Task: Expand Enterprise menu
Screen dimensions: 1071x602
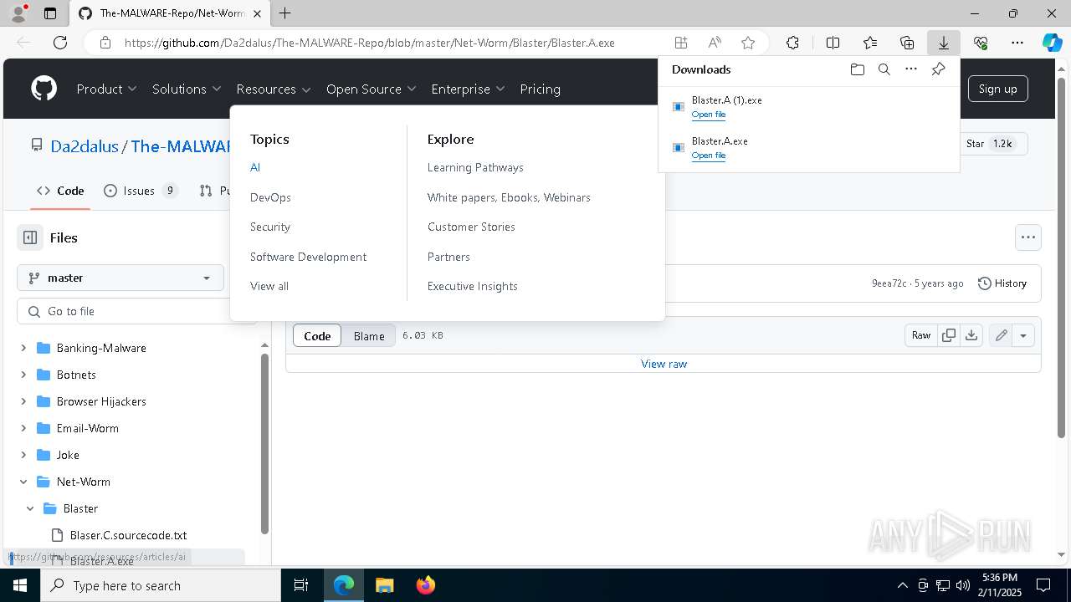Action: click(468, 89)
